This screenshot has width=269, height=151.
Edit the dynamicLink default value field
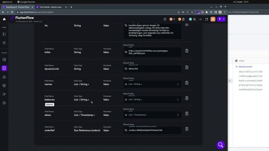pyautogui.click(x=152, y=69)
